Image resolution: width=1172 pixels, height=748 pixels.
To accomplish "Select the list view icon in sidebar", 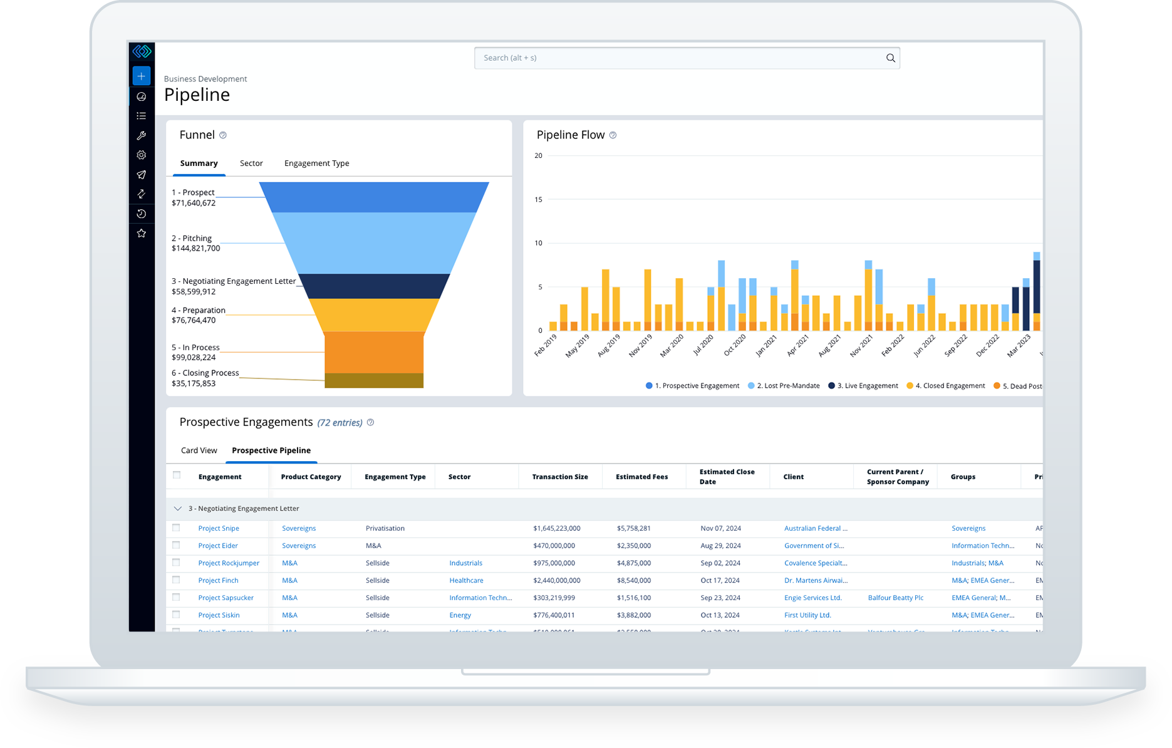I will pos(142,115).
